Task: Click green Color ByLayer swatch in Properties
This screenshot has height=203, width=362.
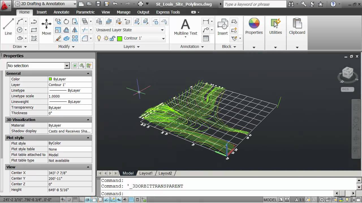Action: [x=50, y=79]
